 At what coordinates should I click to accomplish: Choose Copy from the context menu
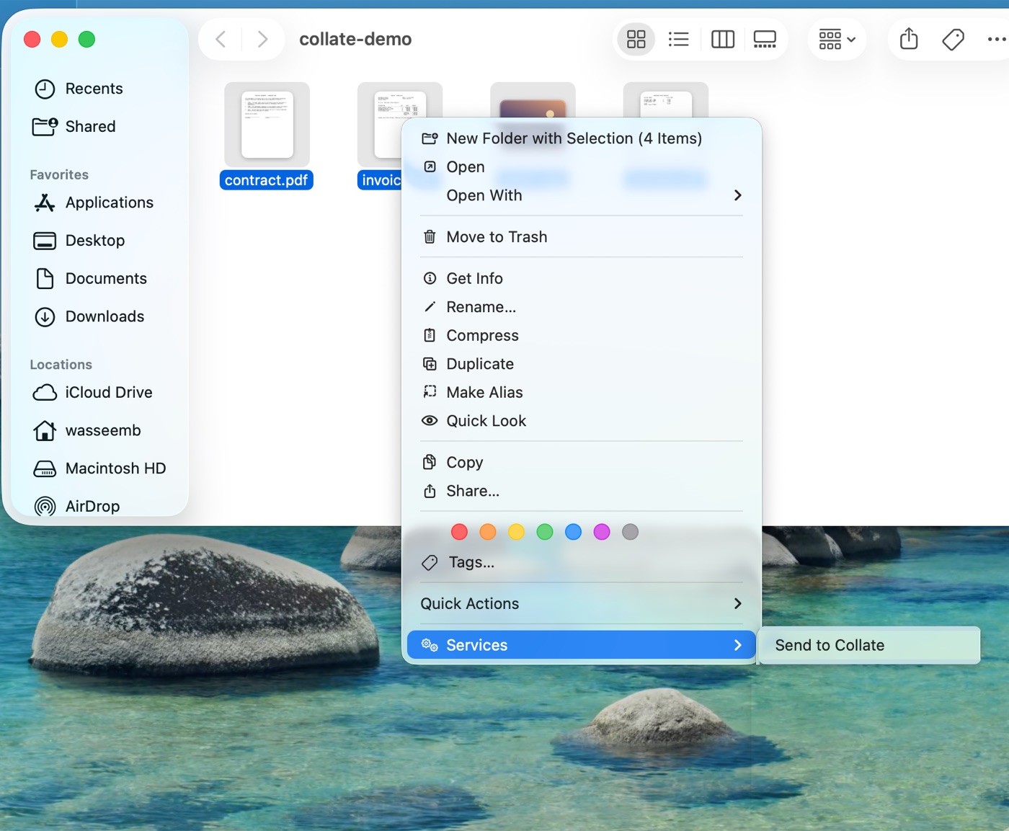582,463
